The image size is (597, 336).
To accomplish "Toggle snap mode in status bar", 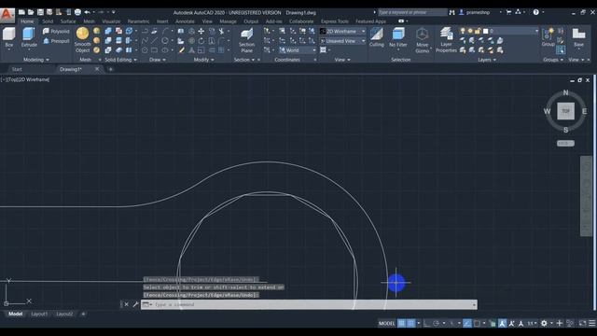I will (411, 324).
